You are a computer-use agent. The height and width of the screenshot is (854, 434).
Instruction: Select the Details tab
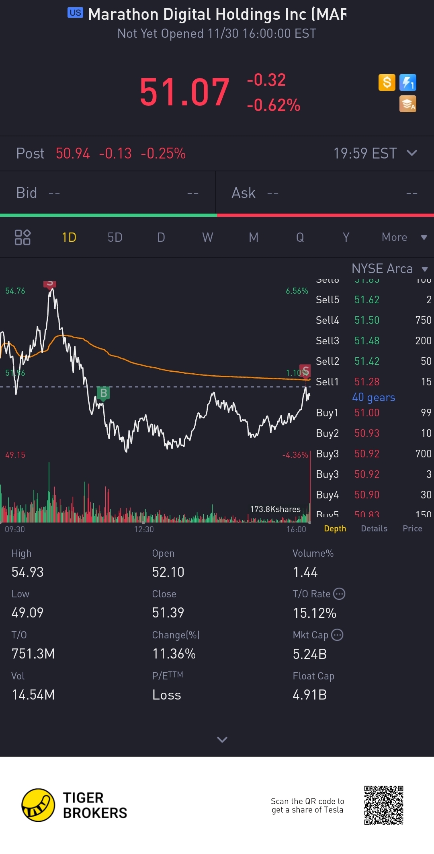pos(374,529)
